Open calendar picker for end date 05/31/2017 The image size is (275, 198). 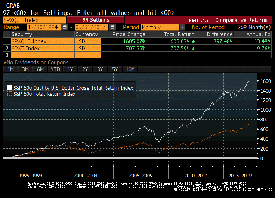click(x=112, y=27)
